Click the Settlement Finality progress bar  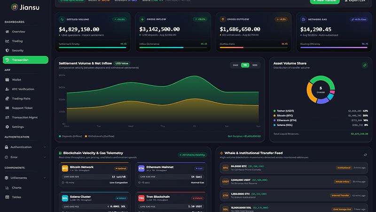[x=93, y=48]
